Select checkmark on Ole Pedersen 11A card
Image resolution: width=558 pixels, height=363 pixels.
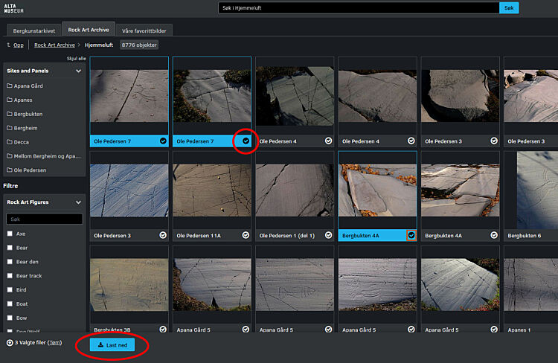pos(246,235)
